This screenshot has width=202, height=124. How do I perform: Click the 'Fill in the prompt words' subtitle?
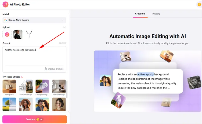coord(148,43)
